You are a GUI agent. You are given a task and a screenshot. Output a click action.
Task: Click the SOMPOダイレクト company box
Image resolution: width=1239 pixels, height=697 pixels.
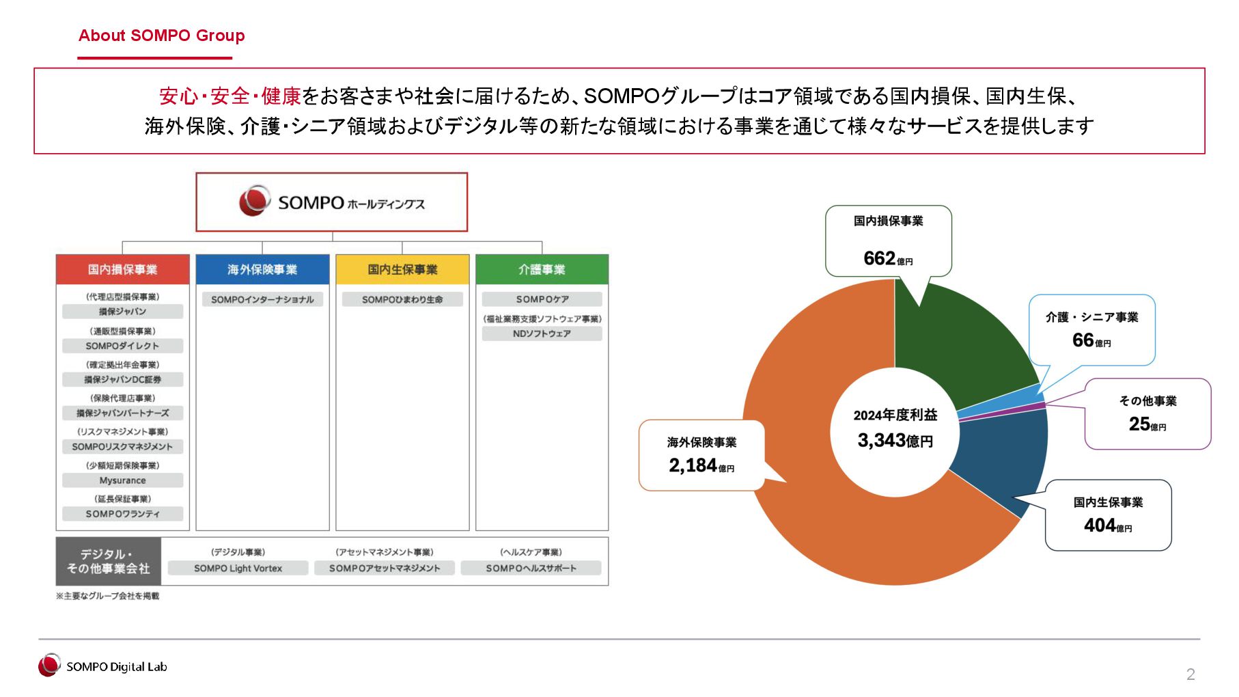122,346
